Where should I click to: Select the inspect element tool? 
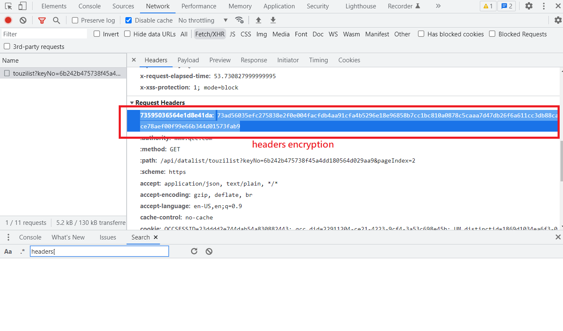[x=8, y=6]
